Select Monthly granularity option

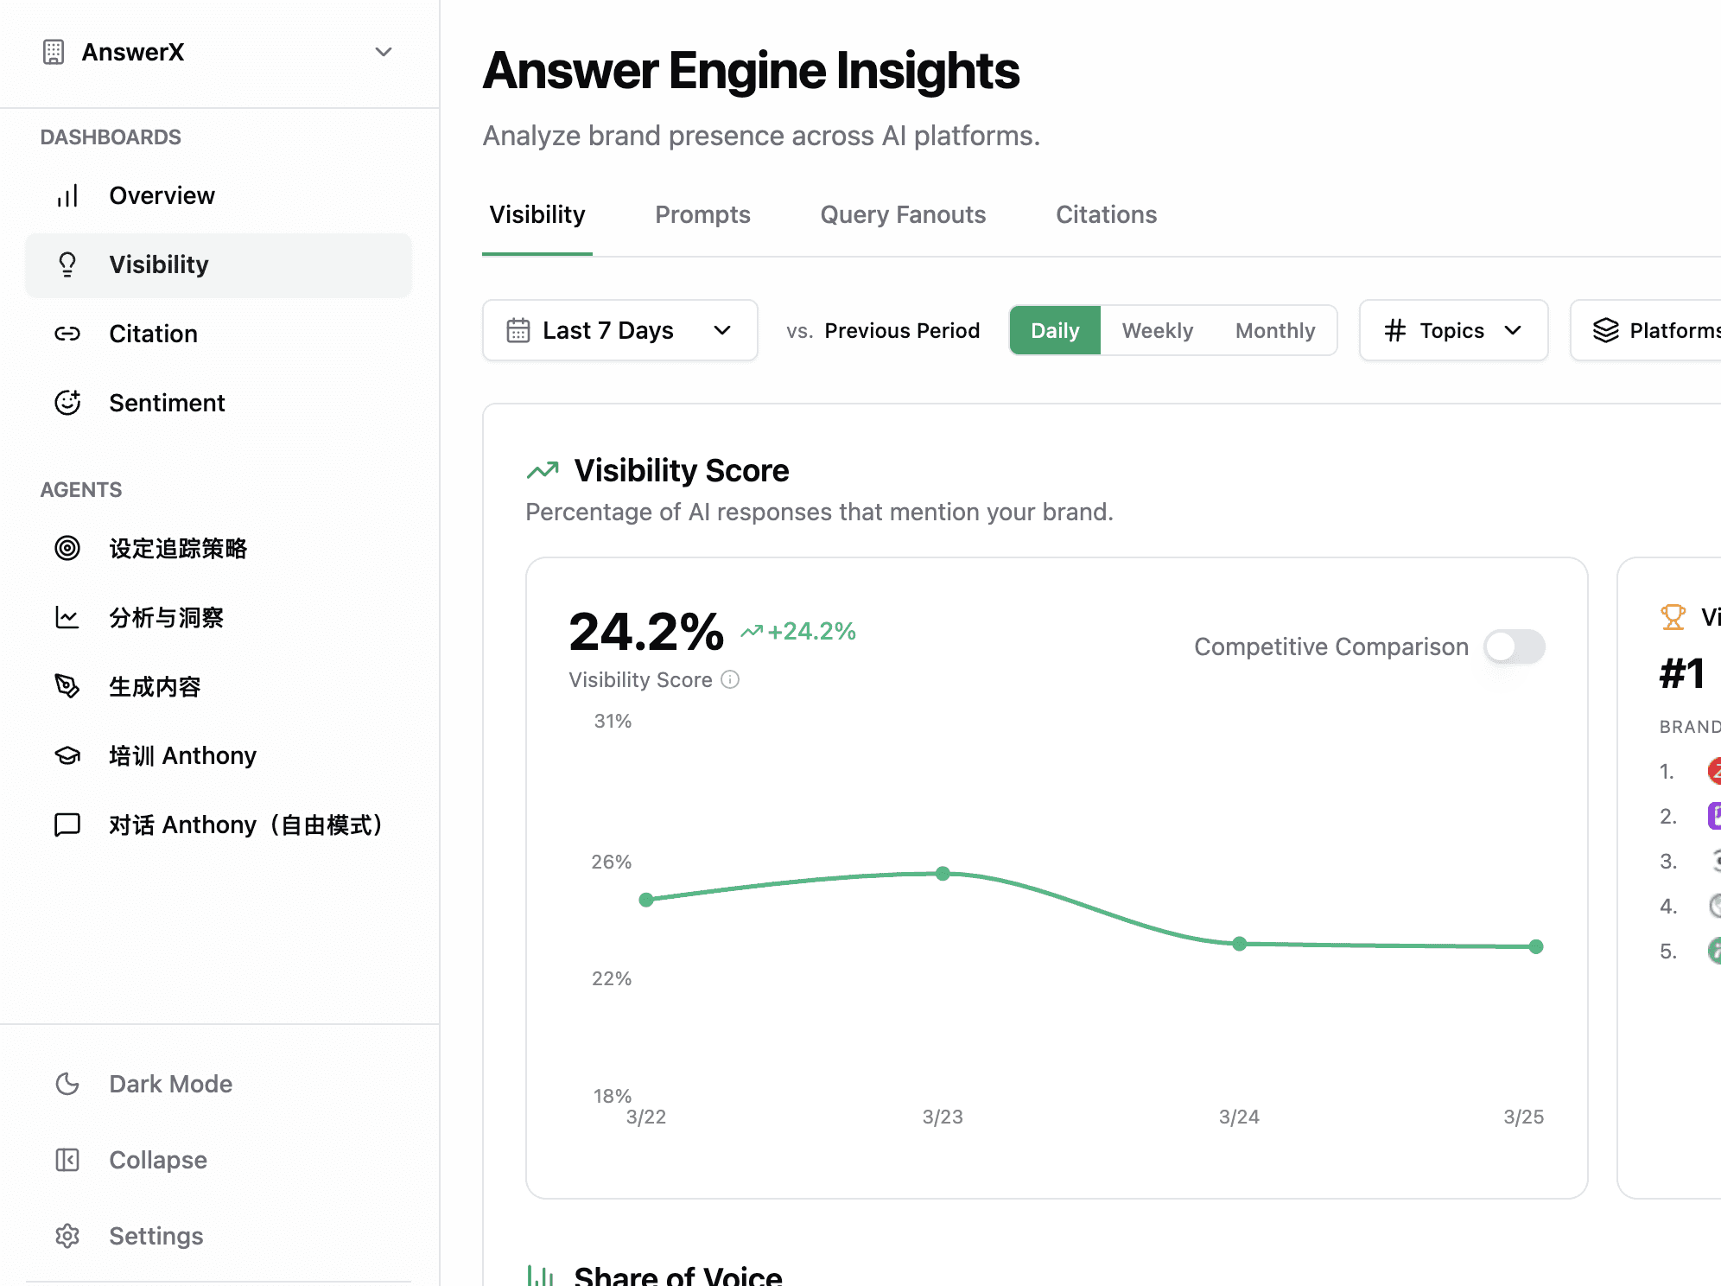click(1274, 330)
